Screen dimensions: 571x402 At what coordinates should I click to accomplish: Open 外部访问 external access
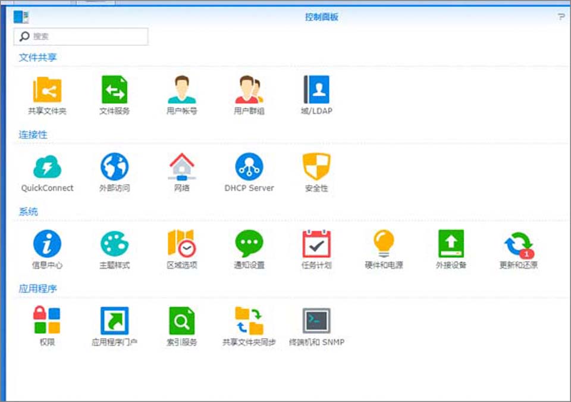114,167
